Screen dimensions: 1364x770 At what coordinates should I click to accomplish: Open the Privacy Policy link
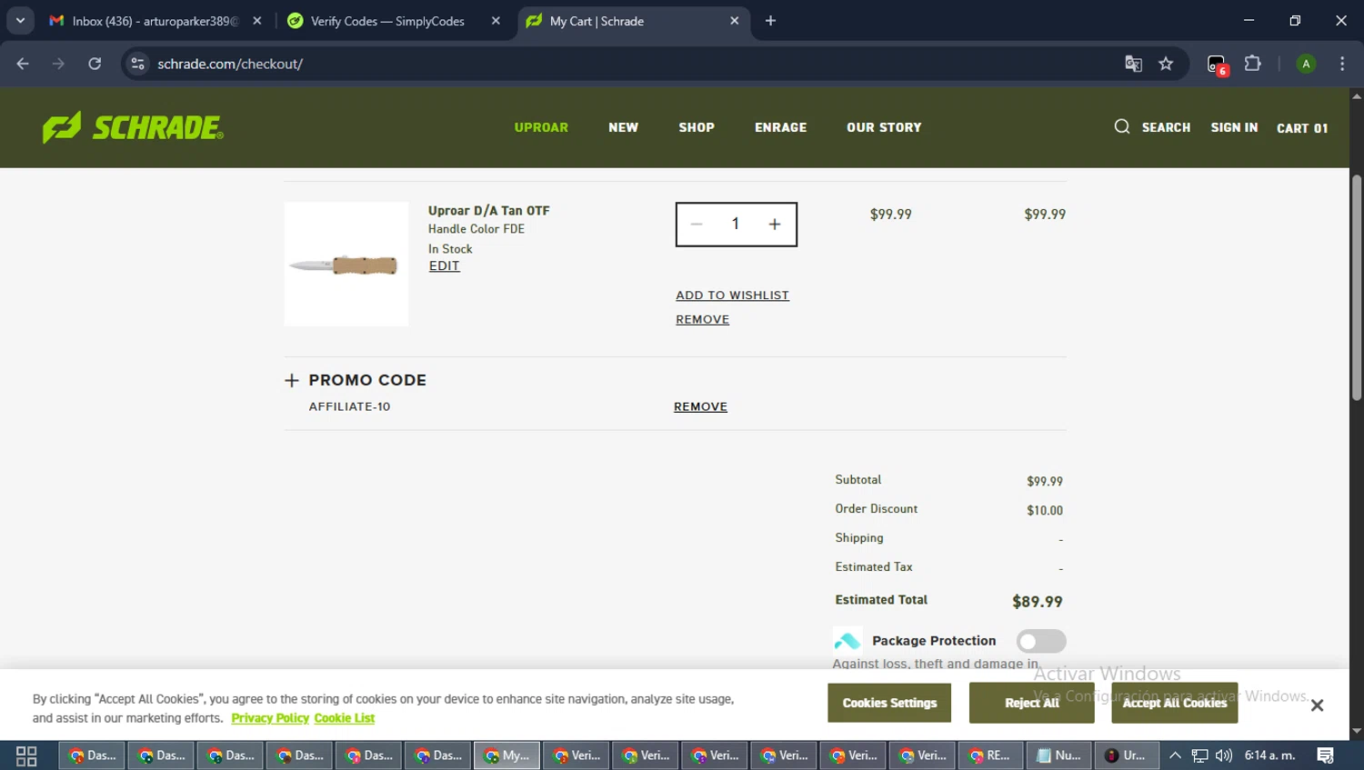270,718
